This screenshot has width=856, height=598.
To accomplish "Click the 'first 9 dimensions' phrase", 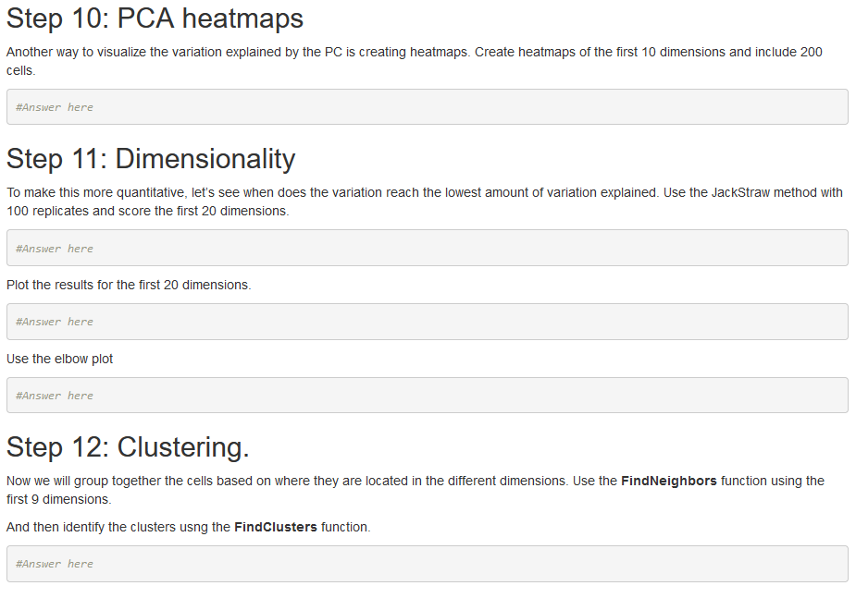I will pyautogui.click(x=58, y=499).
